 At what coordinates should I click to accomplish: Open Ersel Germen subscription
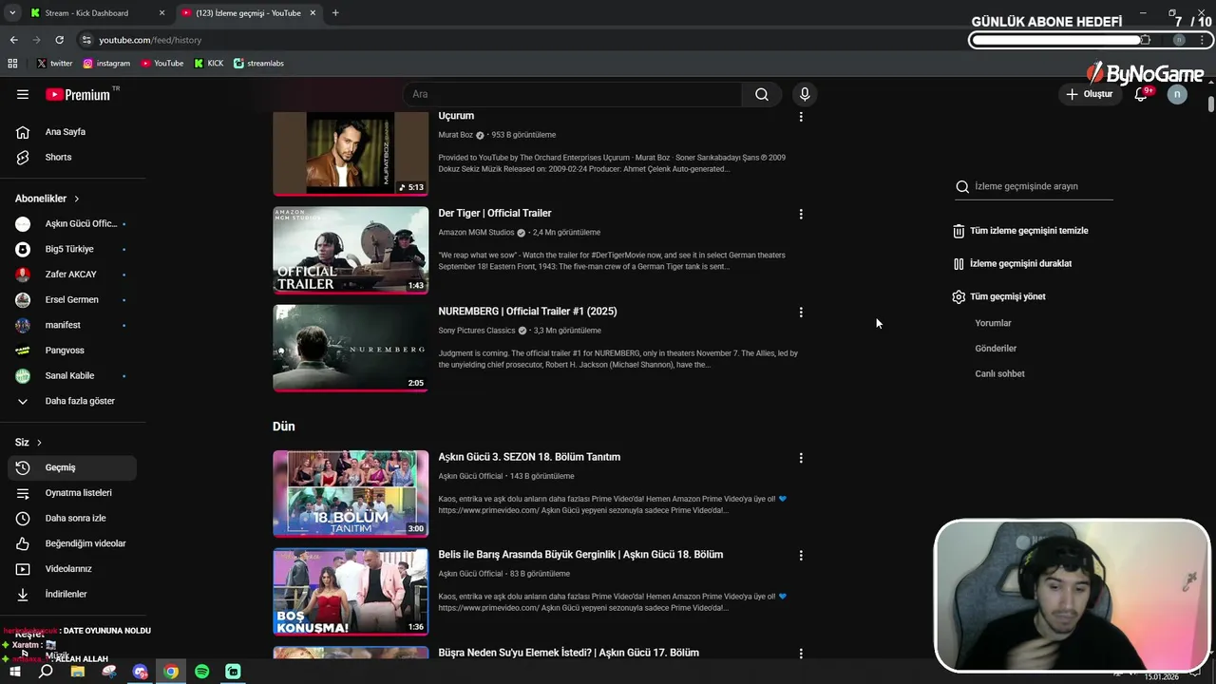(x=73, y=299)
